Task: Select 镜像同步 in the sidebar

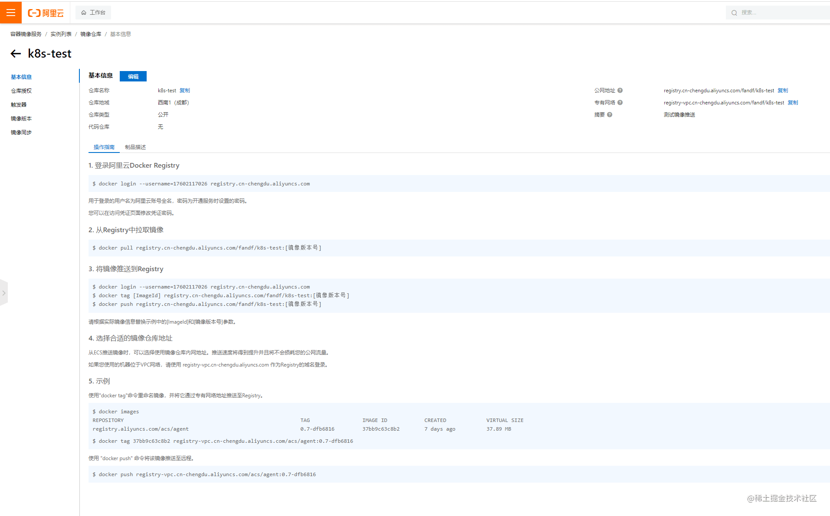Action: 21,133
